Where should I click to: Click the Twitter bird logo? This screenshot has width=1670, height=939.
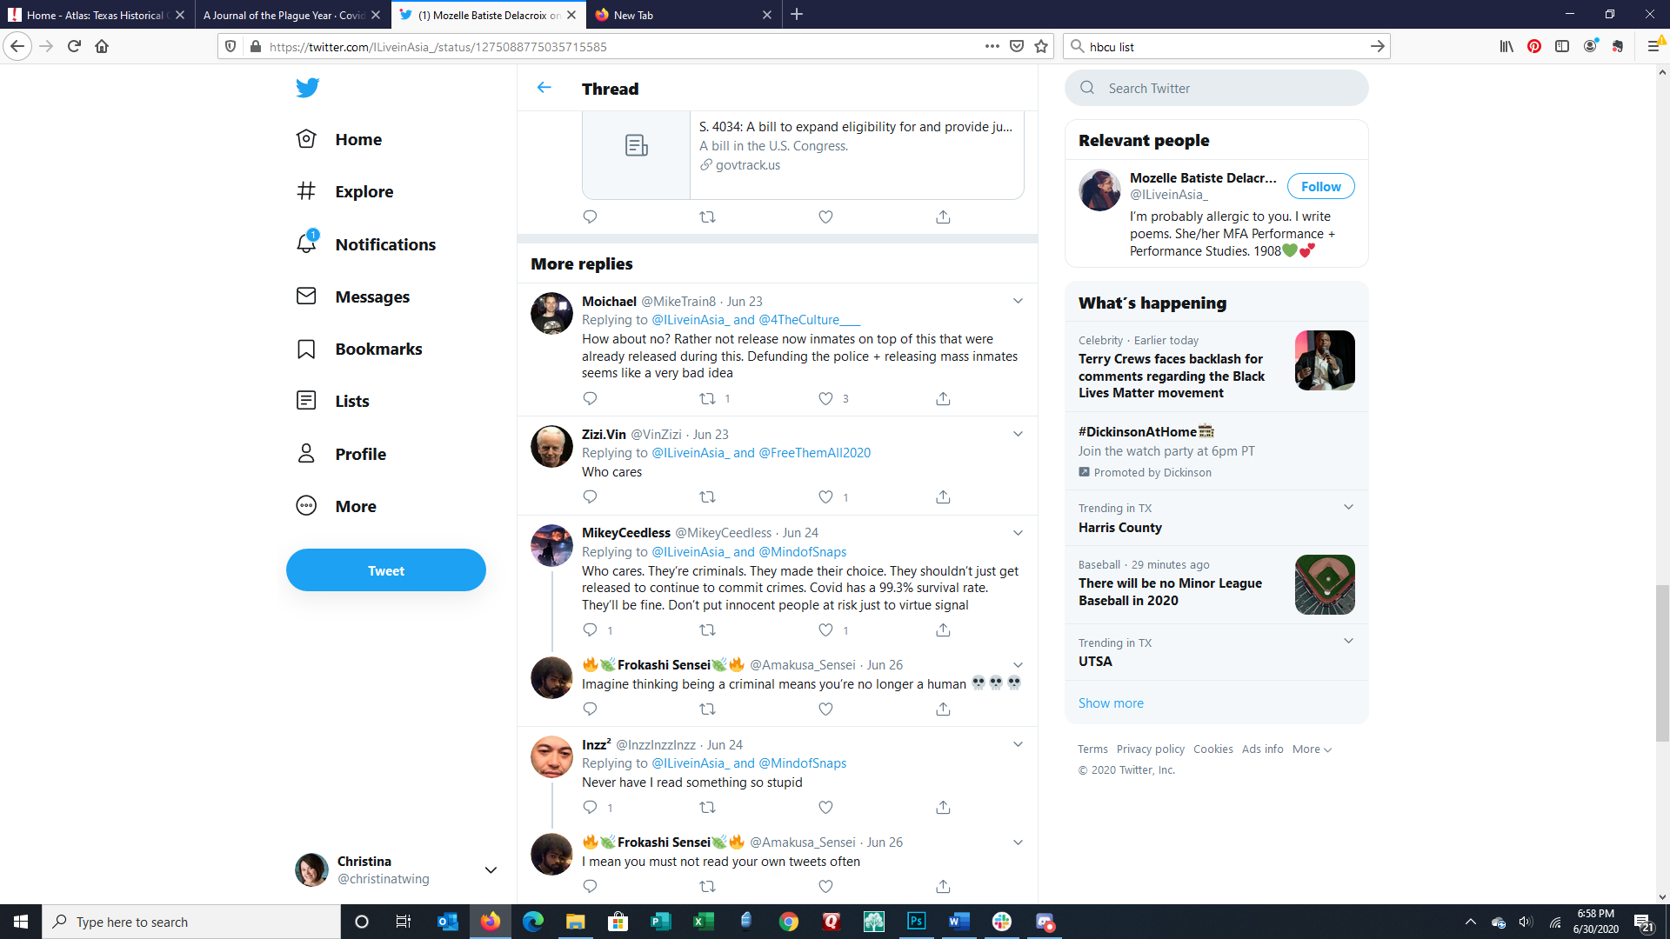click(307, 88)
